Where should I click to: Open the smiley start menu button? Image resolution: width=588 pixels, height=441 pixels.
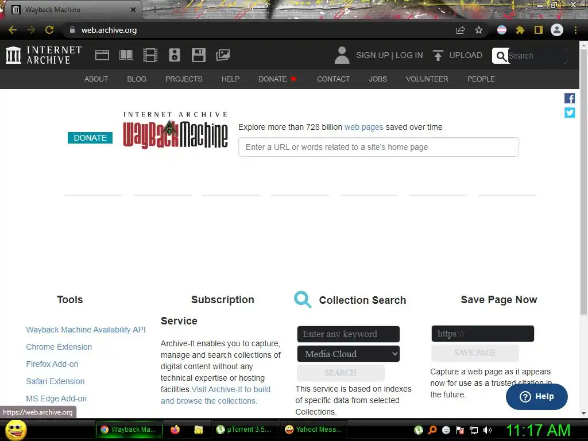pos(16,430)
